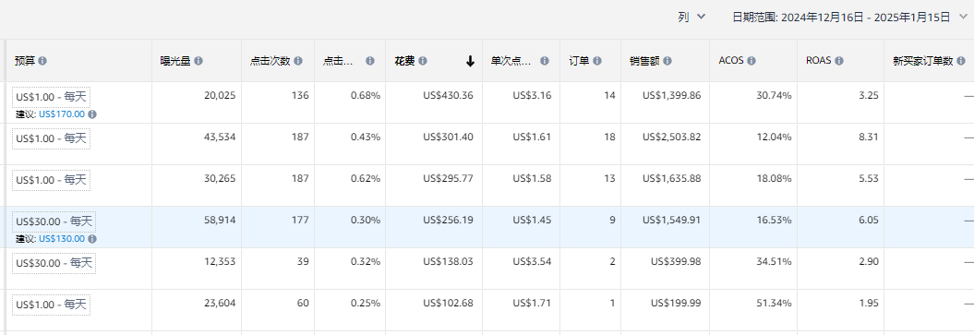
Task: Sort by 预算 column header
Action: pyautogui.click(x=25, y=61)
